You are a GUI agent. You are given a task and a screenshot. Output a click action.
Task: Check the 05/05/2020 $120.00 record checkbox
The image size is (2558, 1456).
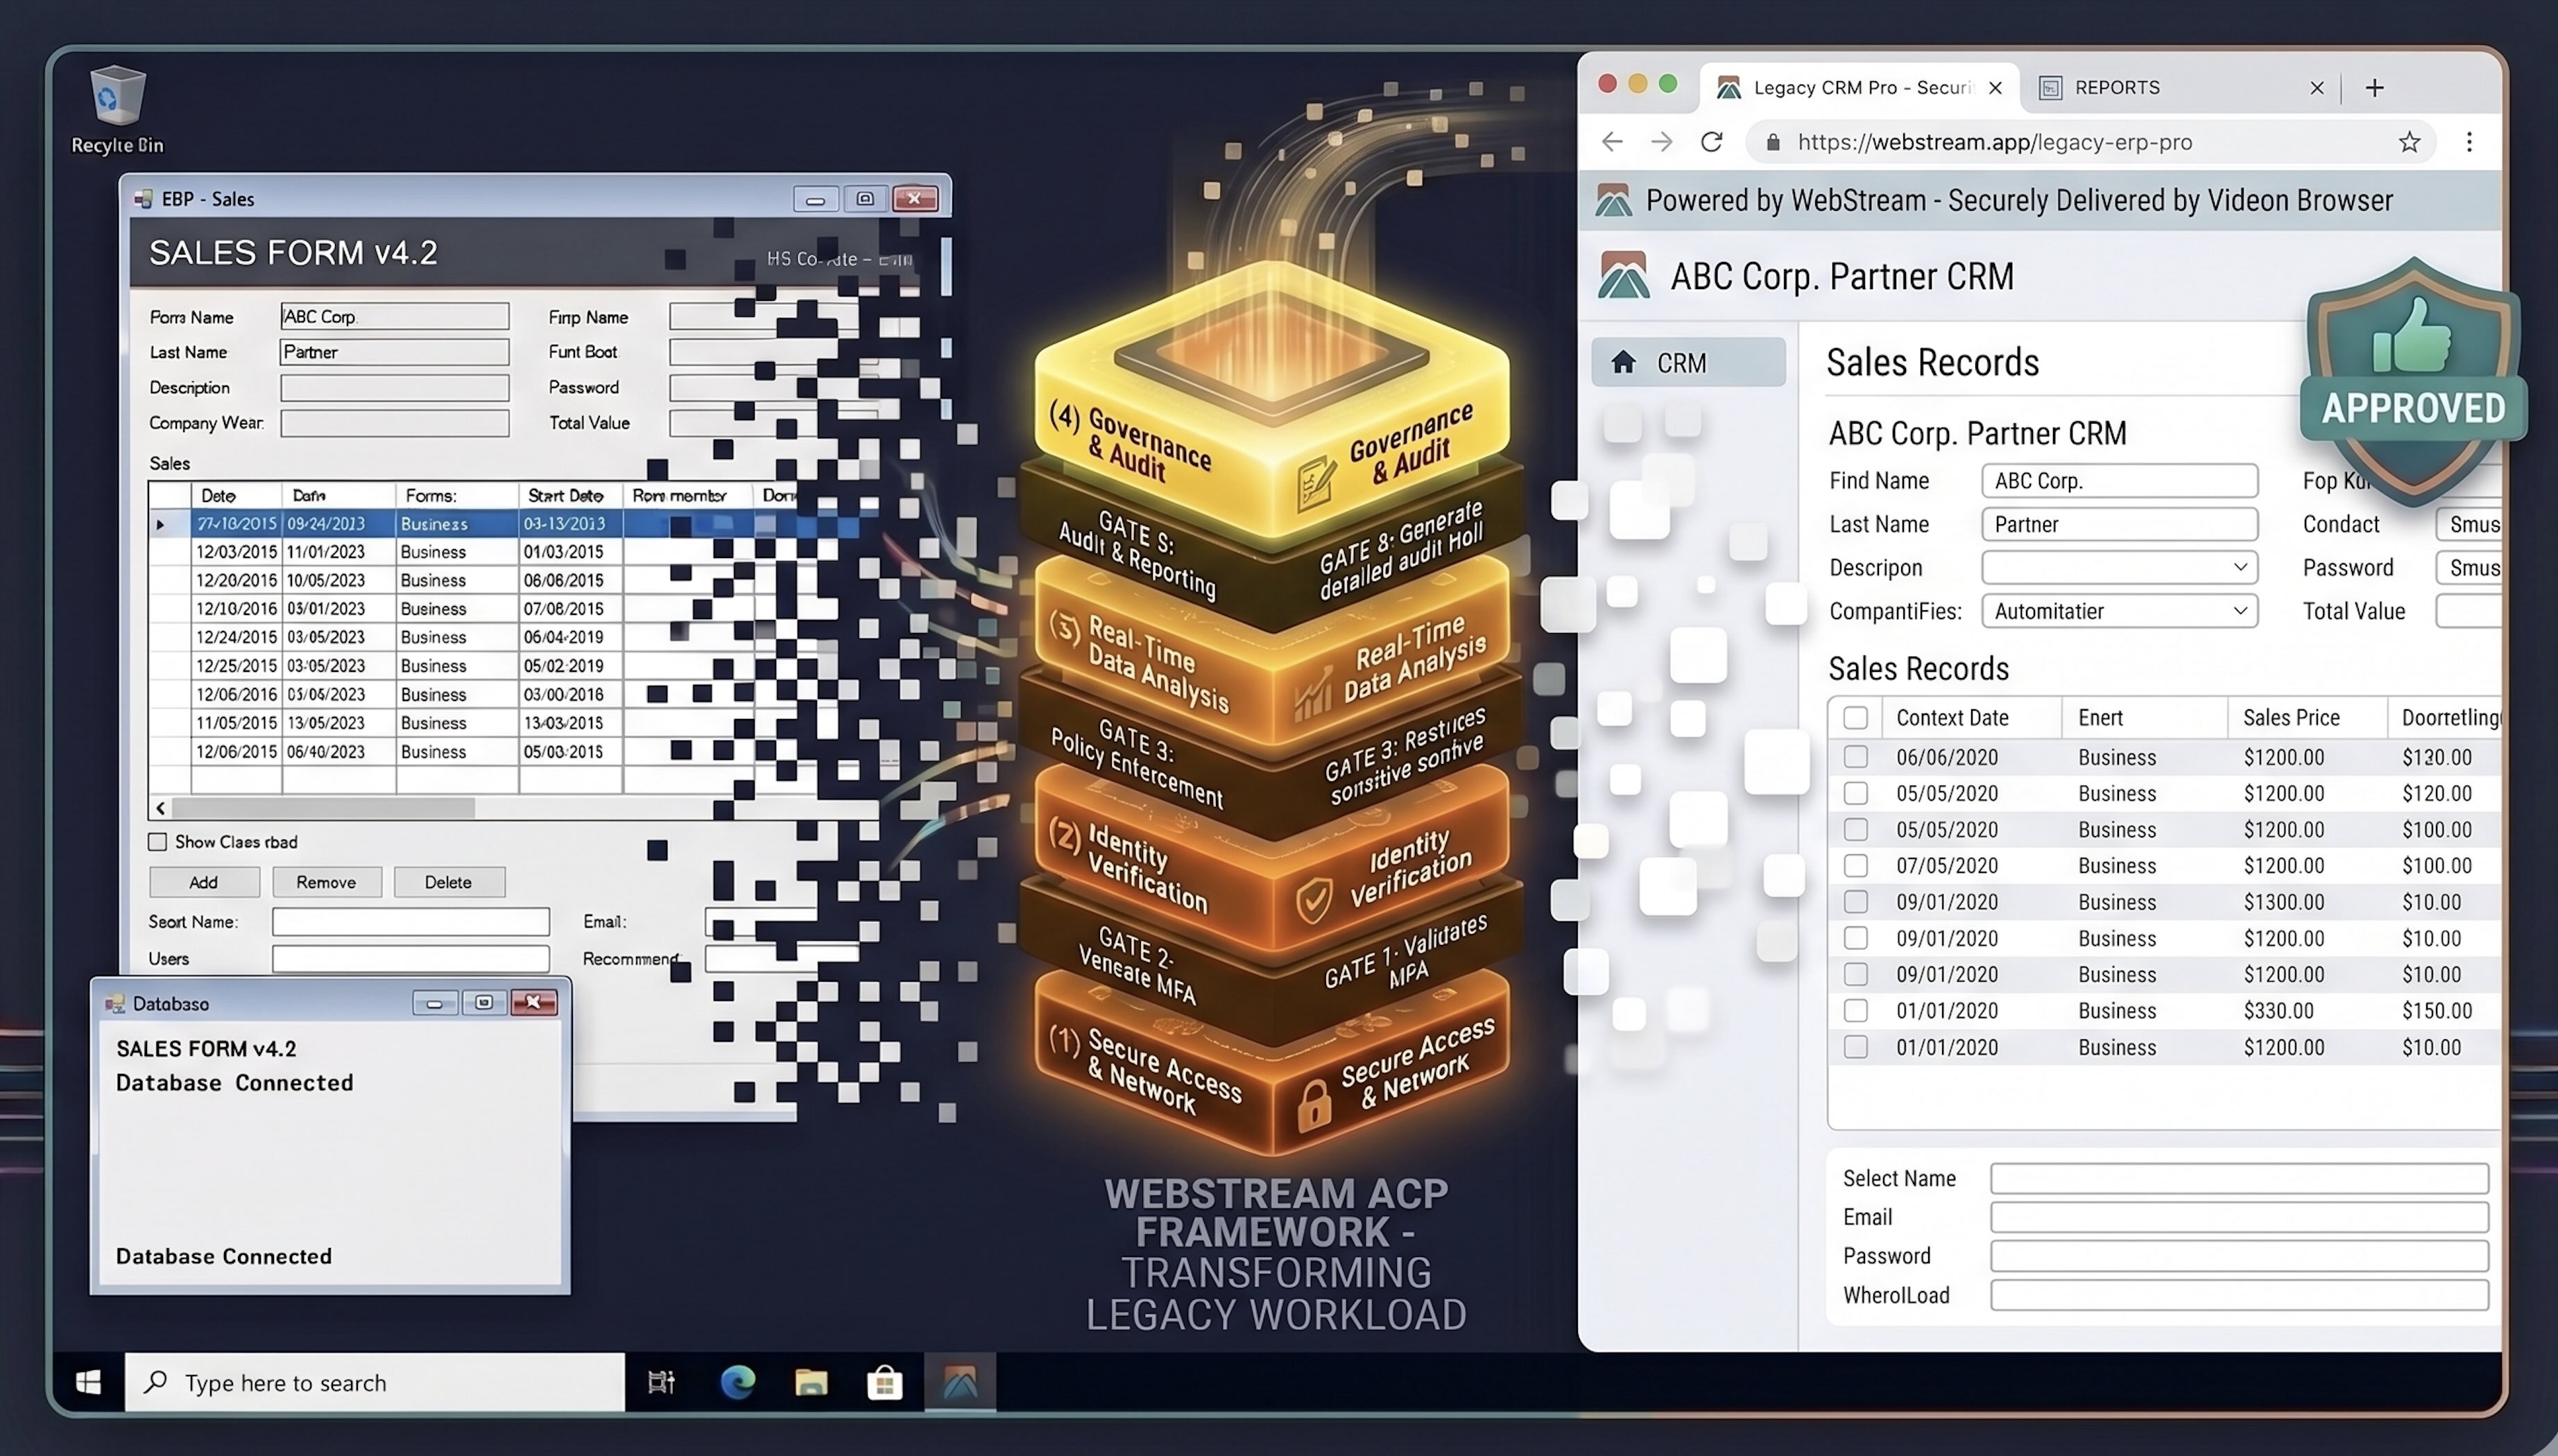point(1855,793)
